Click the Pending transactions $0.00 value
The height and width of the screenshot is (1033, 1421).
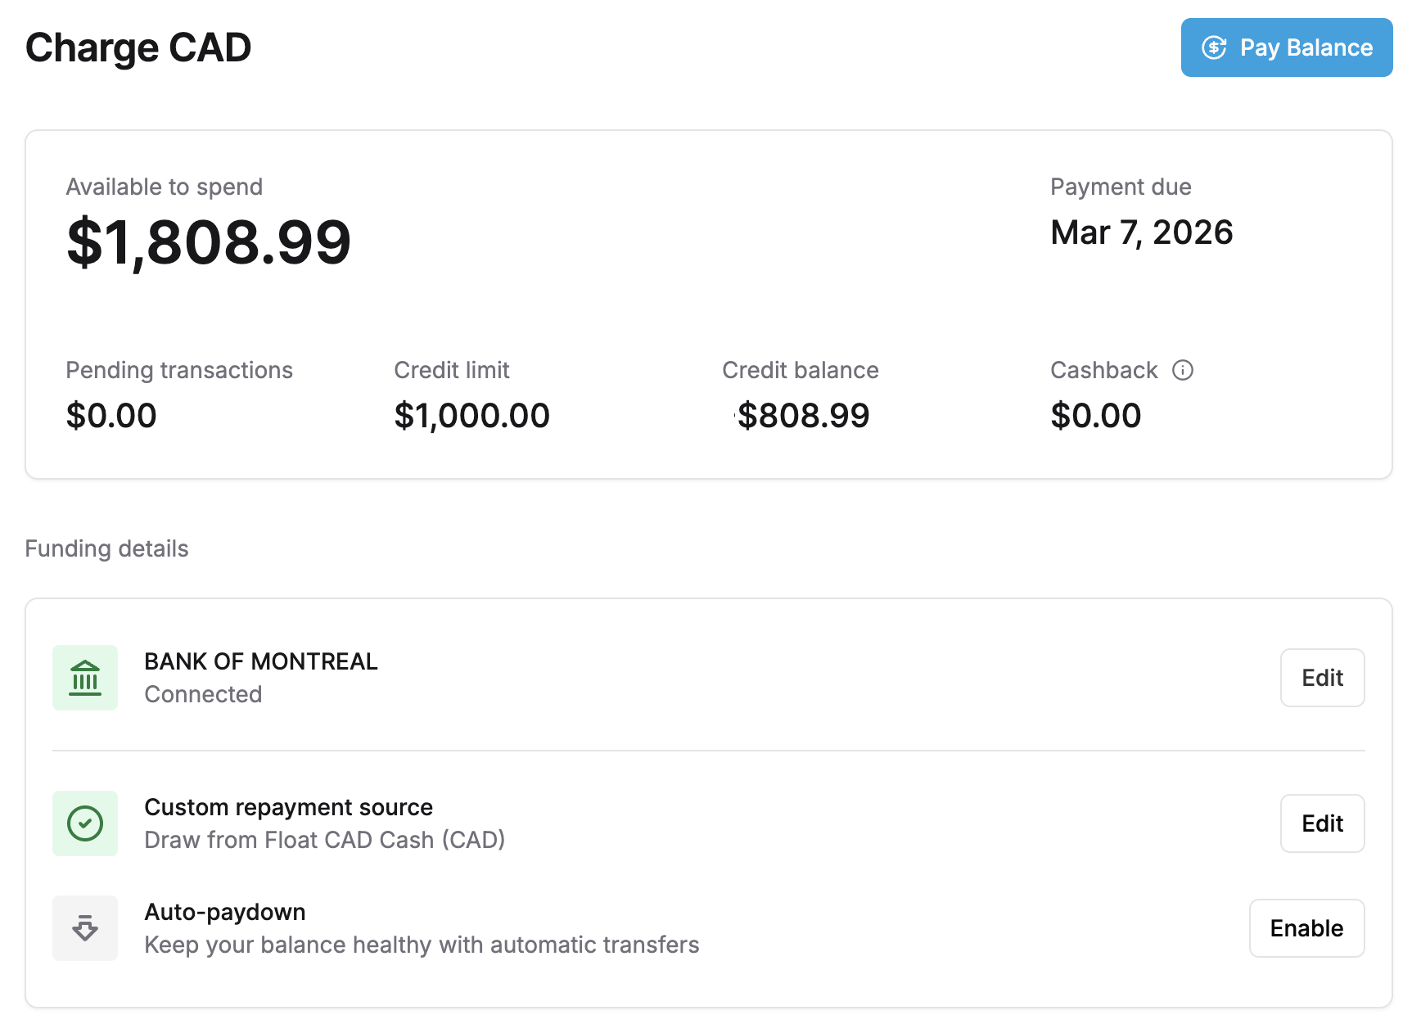(x=111, y=416)
